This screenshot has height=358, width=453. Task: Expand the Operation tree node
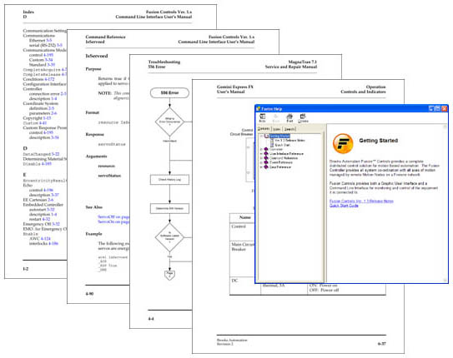261,149
